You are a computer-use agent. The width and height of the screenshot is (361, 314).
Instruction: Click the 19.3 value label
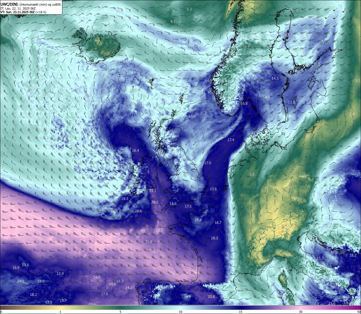pyautogui.click(x=125, y=199)
